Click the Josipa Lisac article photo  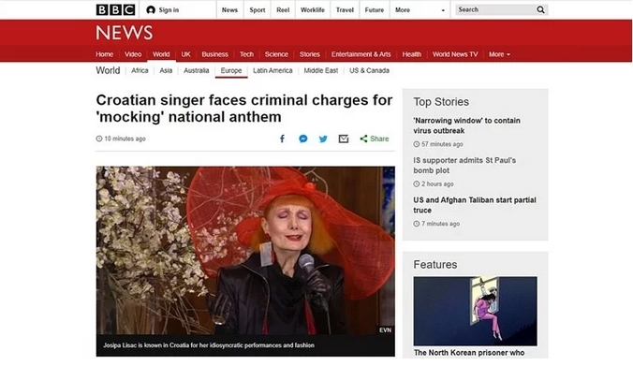tap(245, 250)
